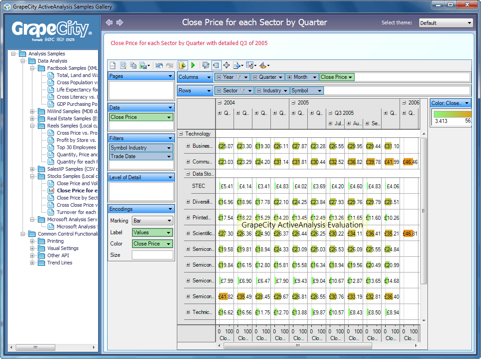
Task: Expand the Real Estate Samples tree node
Action: 32,118
